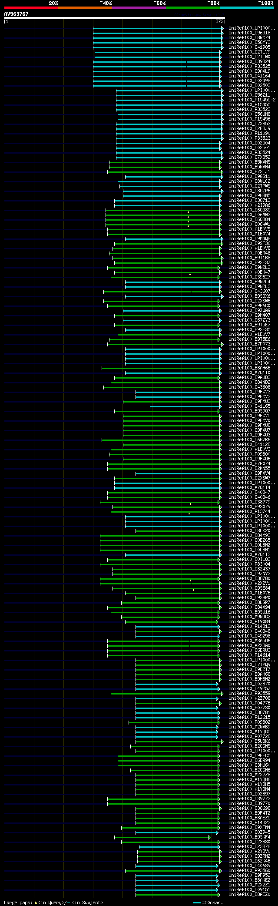Click the Large gaps legend text
The width and height of the screenshot is (278, 906).
(53, 903)
